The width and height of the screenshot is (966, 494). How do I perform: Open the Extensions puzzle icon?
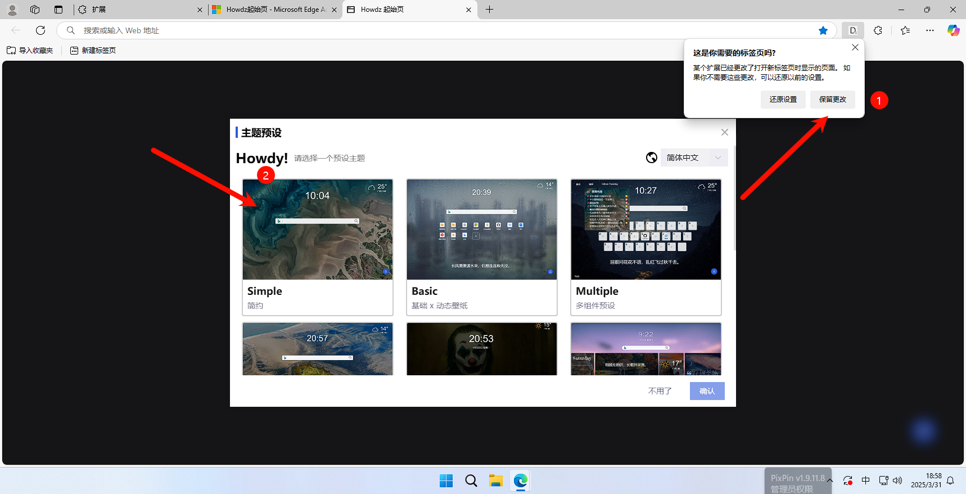(878, 30)
